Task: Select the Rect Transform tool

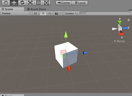Action: coord(38,3)
